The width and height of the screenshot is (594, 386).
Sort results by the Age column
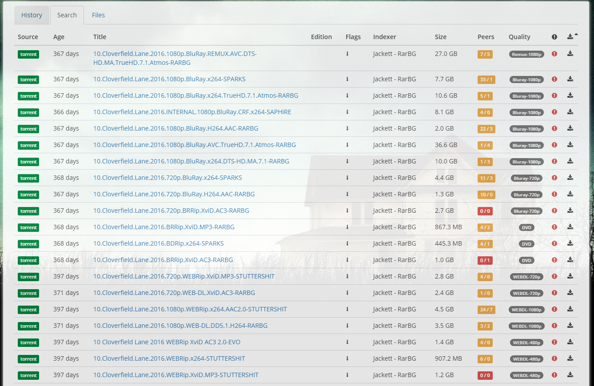(x=59, y=37)
